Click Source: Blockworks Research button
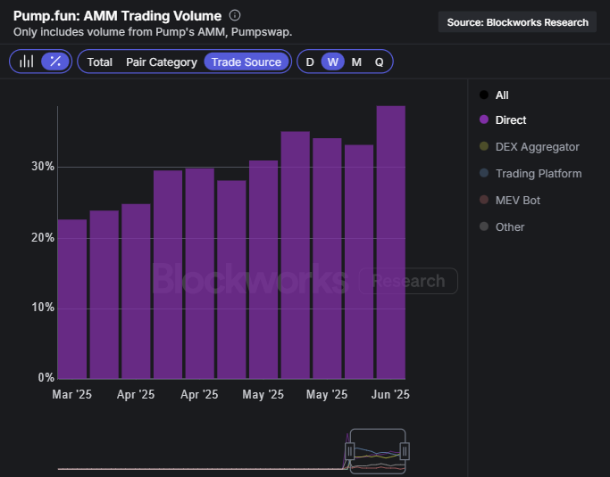Viewport: 610px width, 477px height. coord(517,22)
